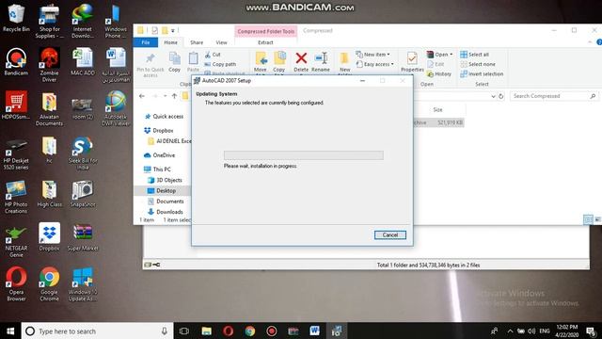Click Invert selection in ribbon
602x339 pixels.
click(482, 73)
